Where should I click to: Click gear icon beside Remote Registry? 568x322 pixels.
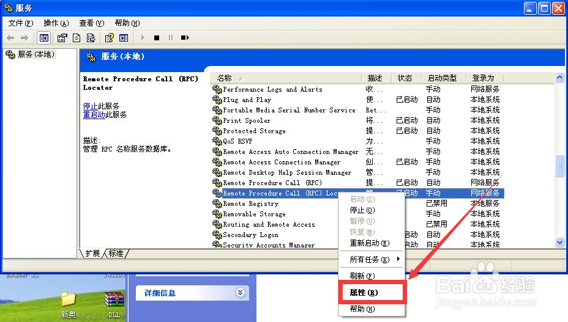(217, 203)
